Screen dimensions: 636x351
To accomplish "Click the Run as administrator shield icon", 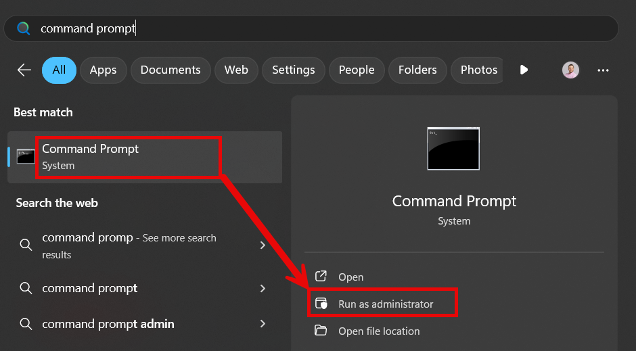I will pyautogui.click(x=321, y=304).
